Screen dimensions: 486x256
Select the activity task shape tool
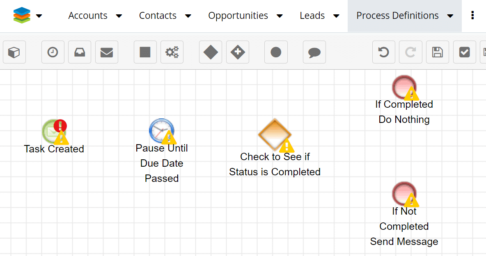pos(145,52)
